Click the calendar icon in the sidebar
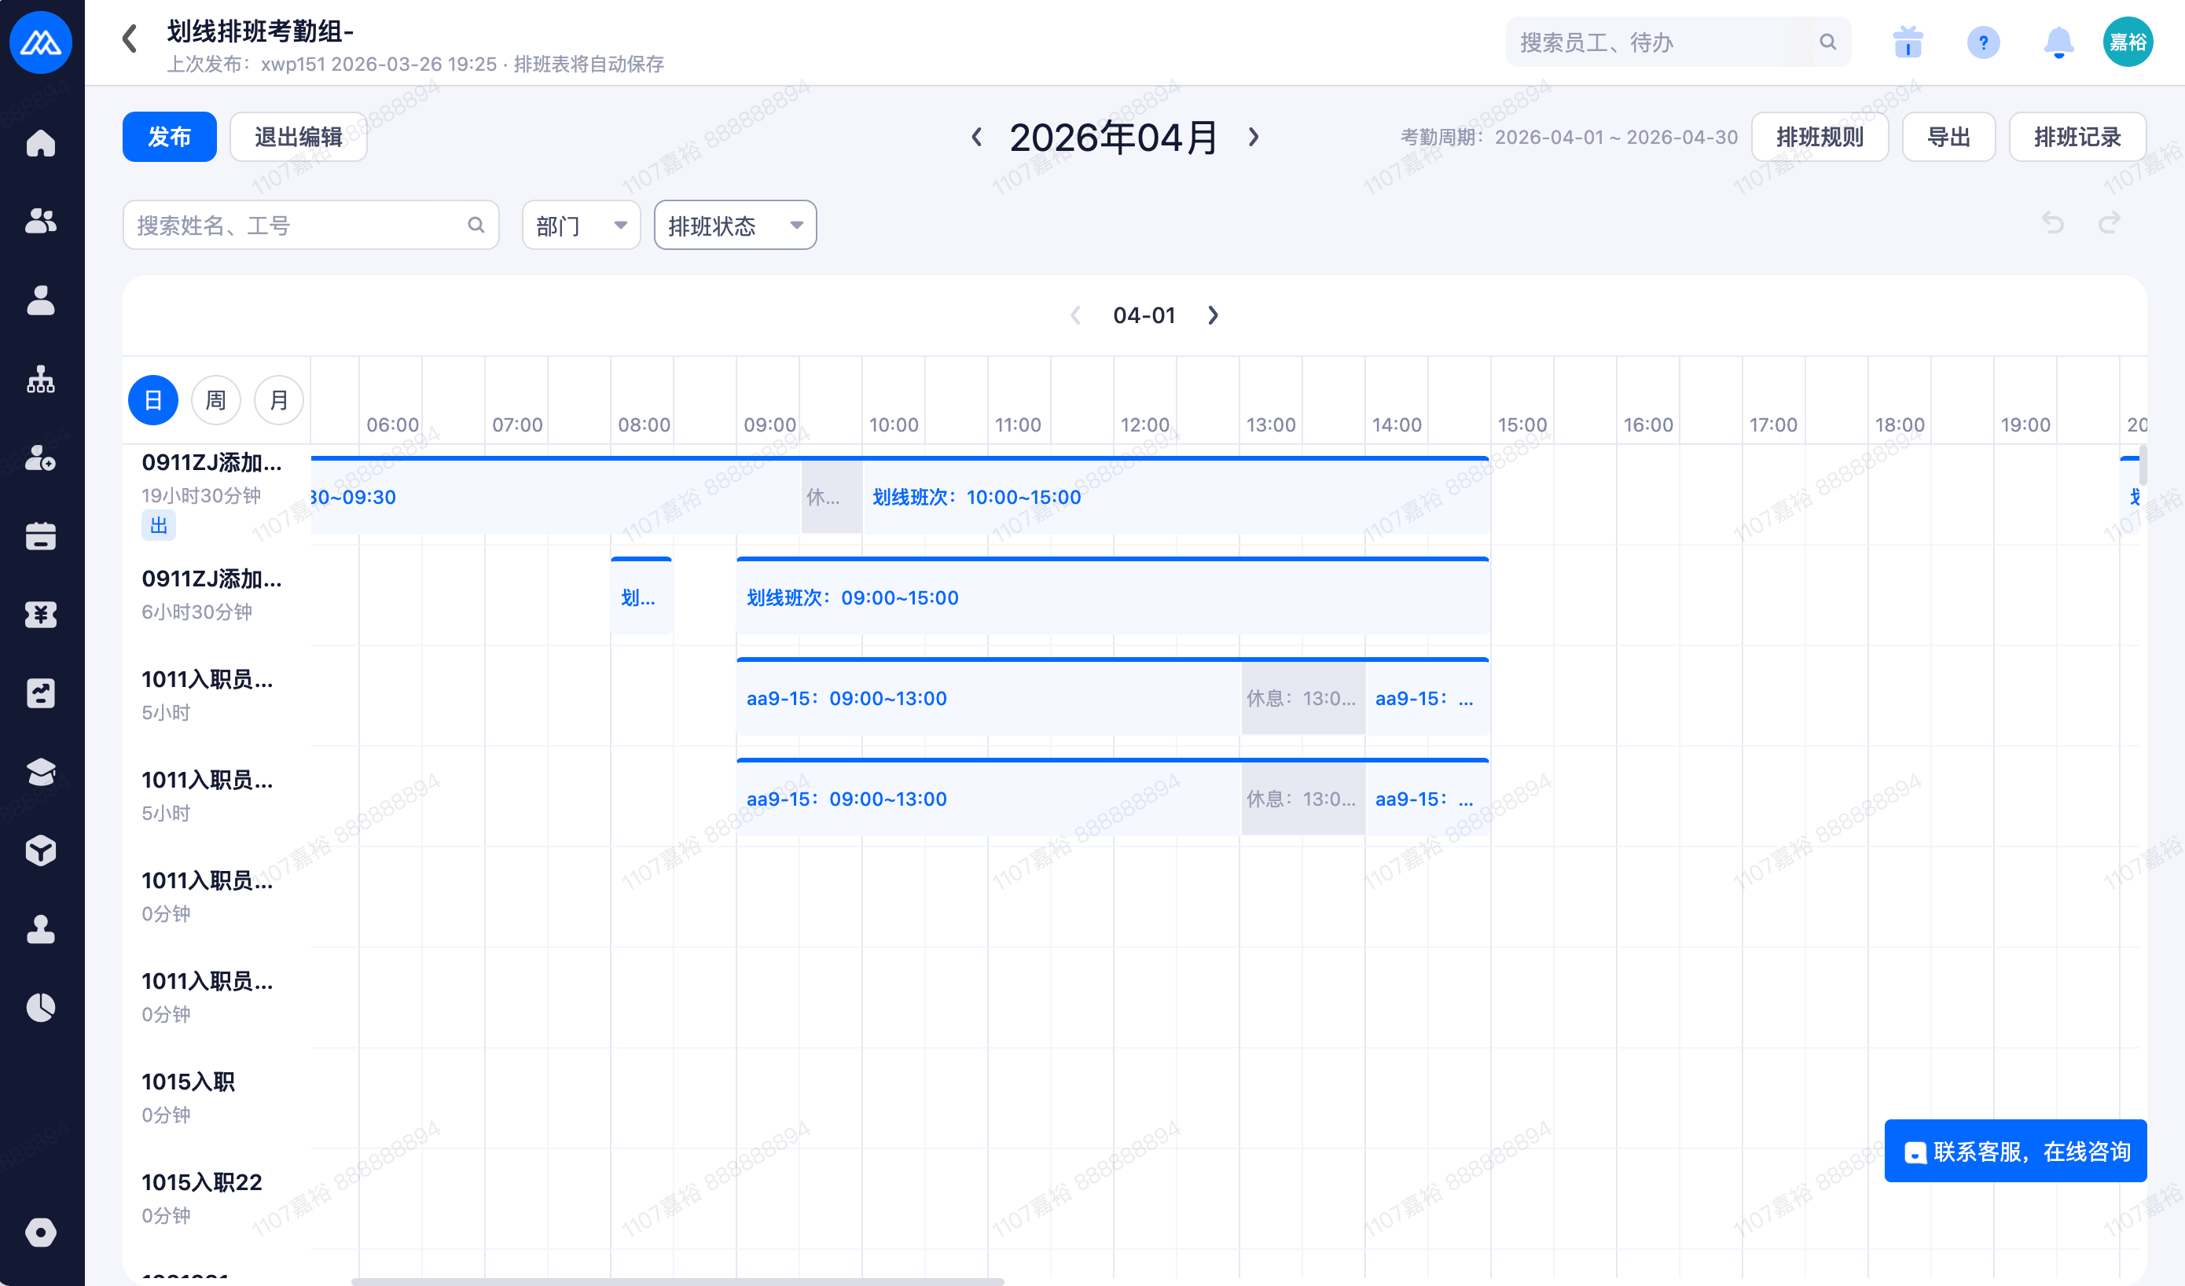The width and height of the screenshot is (2185, 1286). [x=41, y=536]
